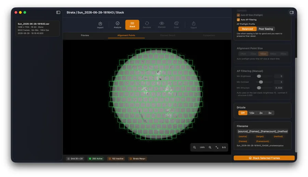
Task: Click the Filename template input field
Action: [262, 131]
